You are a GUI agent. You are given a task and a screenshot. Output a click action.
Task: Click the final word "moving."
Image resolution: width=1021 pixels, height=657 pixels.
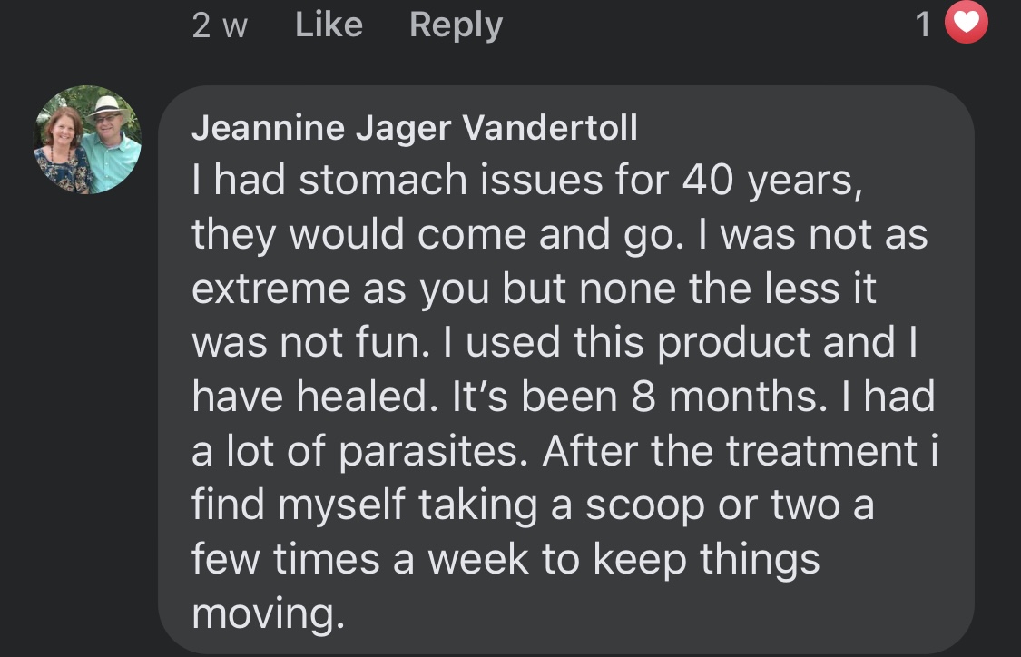[269, 613]
